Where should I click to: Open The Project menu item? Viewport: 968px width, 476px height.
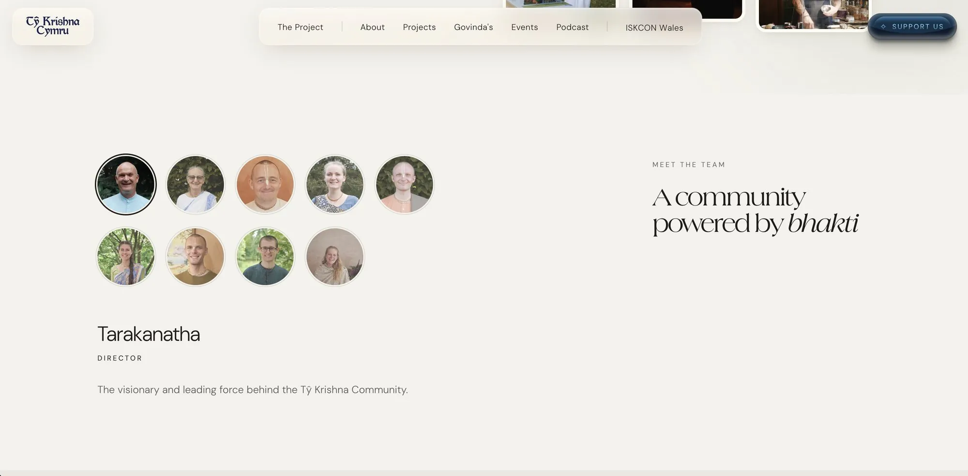pyautogui.click(x=300, y=27)
